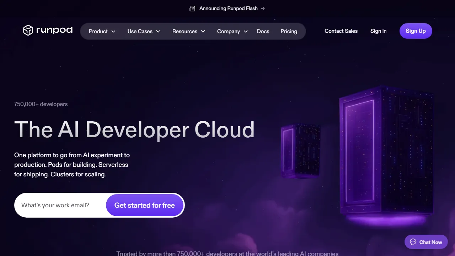Click the 'One platform to go from AI experiment' paragraph
Screen dimensions: 455x256
[72, 165]
